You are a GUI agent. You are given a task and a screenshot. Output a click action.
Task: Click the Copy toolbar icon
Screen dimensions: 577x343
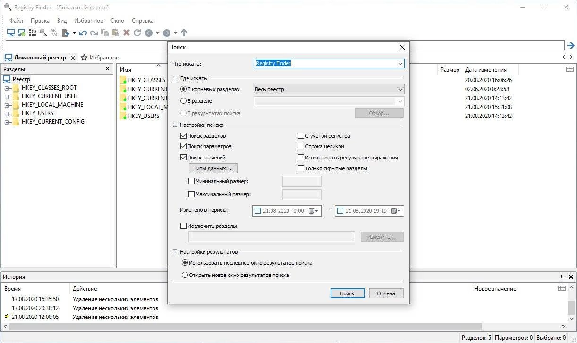[105, 33]
